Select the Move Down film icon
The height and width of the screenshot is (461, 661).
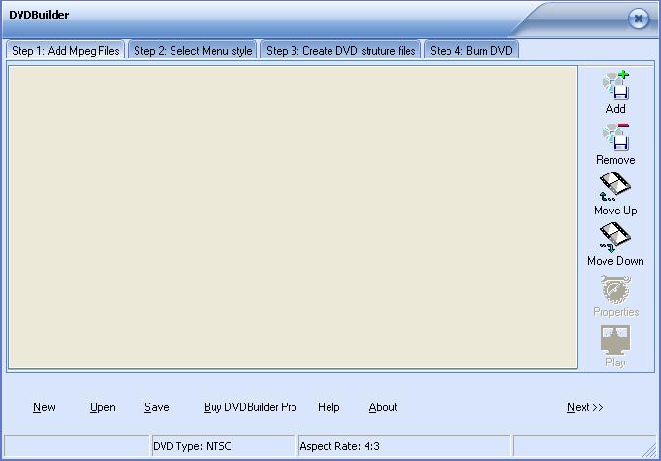[615, 237]
